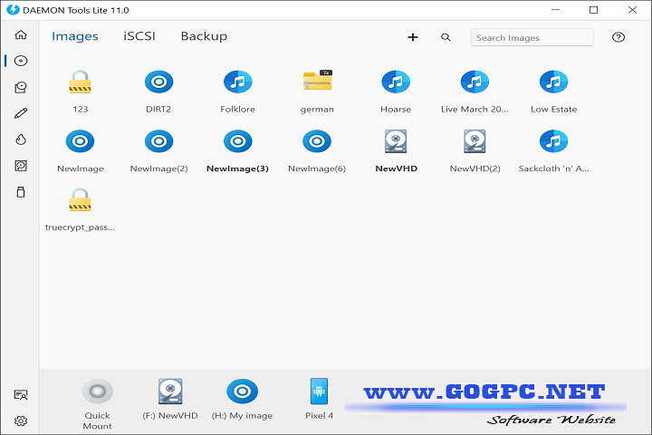Switch to the Backup tab
The image size is (652, 435).
(x=204, y=36)
